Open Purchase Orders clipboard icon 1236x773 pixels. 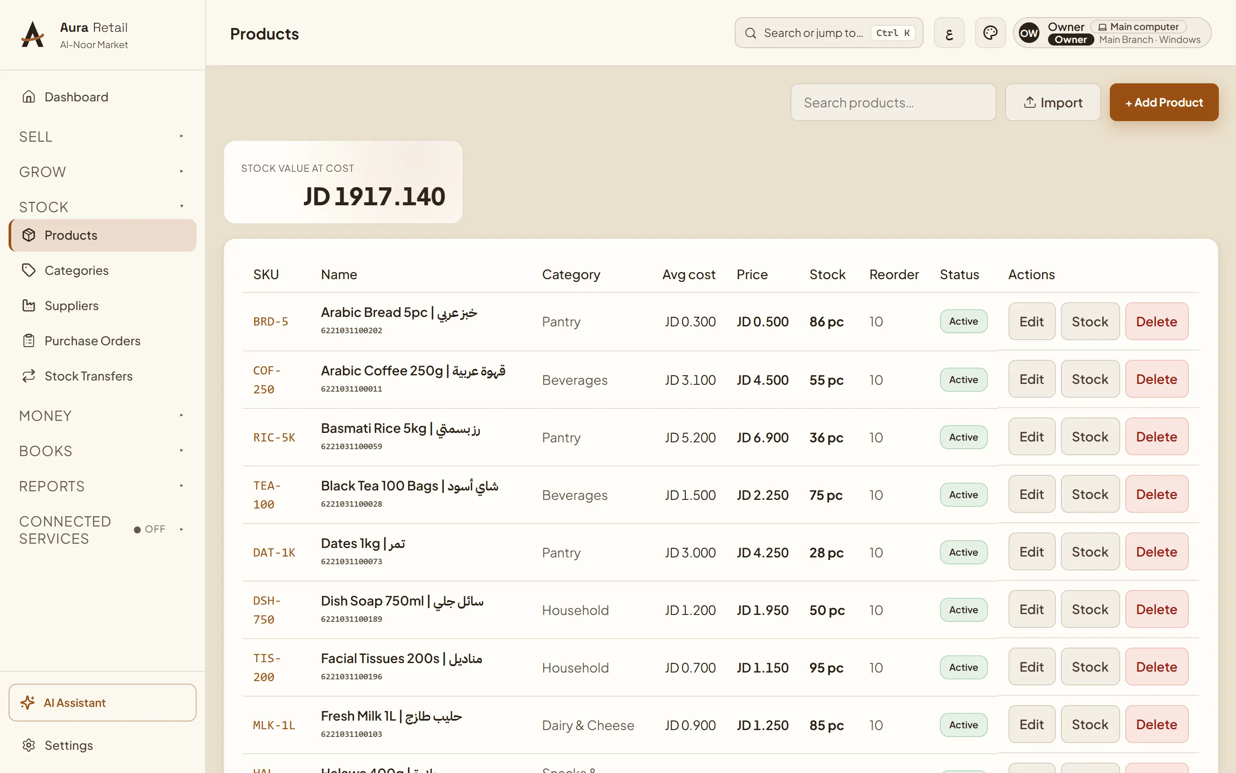(29, 341)
